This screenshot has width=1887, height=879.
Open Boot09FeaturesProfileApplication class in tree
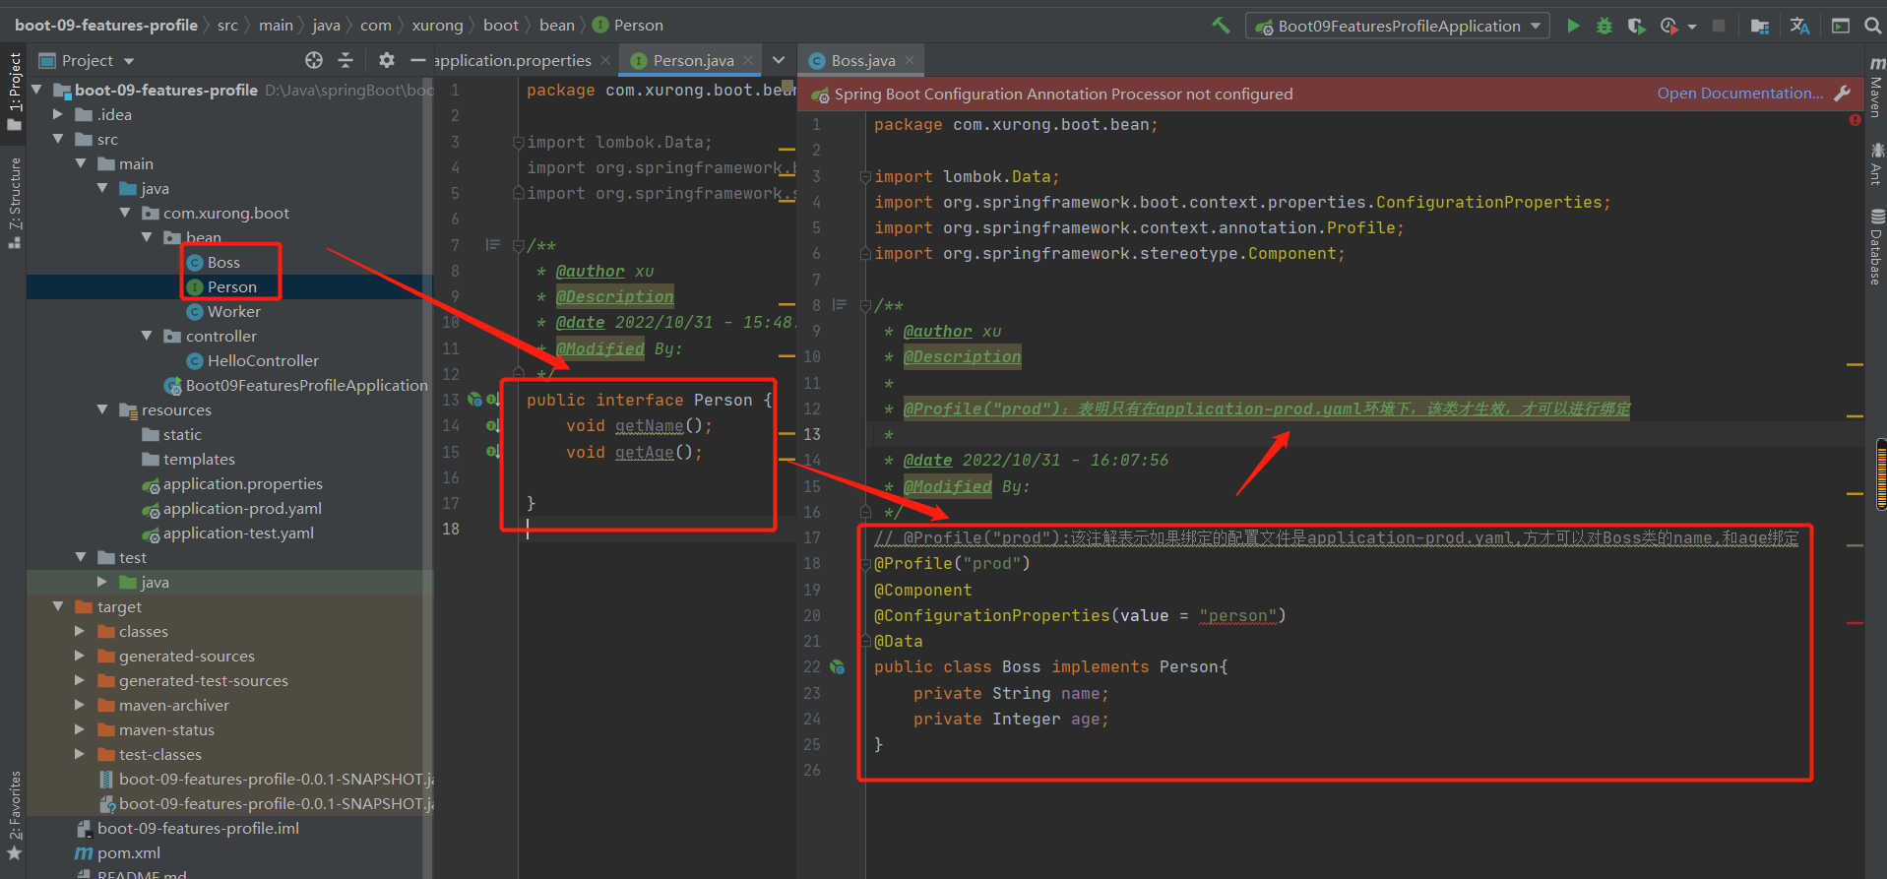point(306,385)
